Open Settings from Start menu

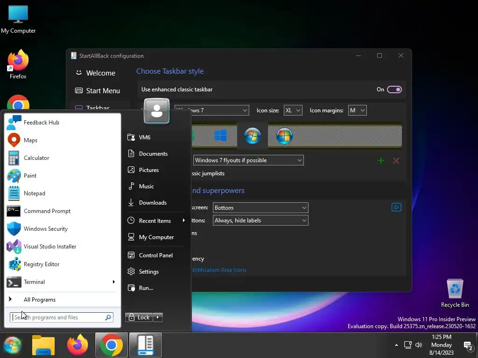156,272
